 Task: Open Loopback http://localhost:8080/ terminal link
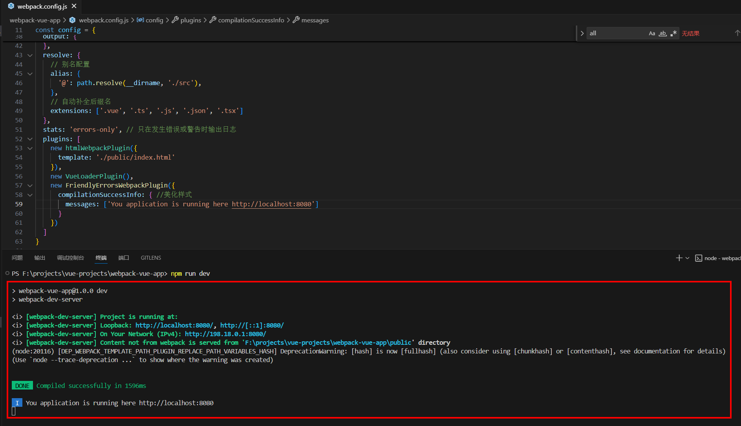point(174,326)
